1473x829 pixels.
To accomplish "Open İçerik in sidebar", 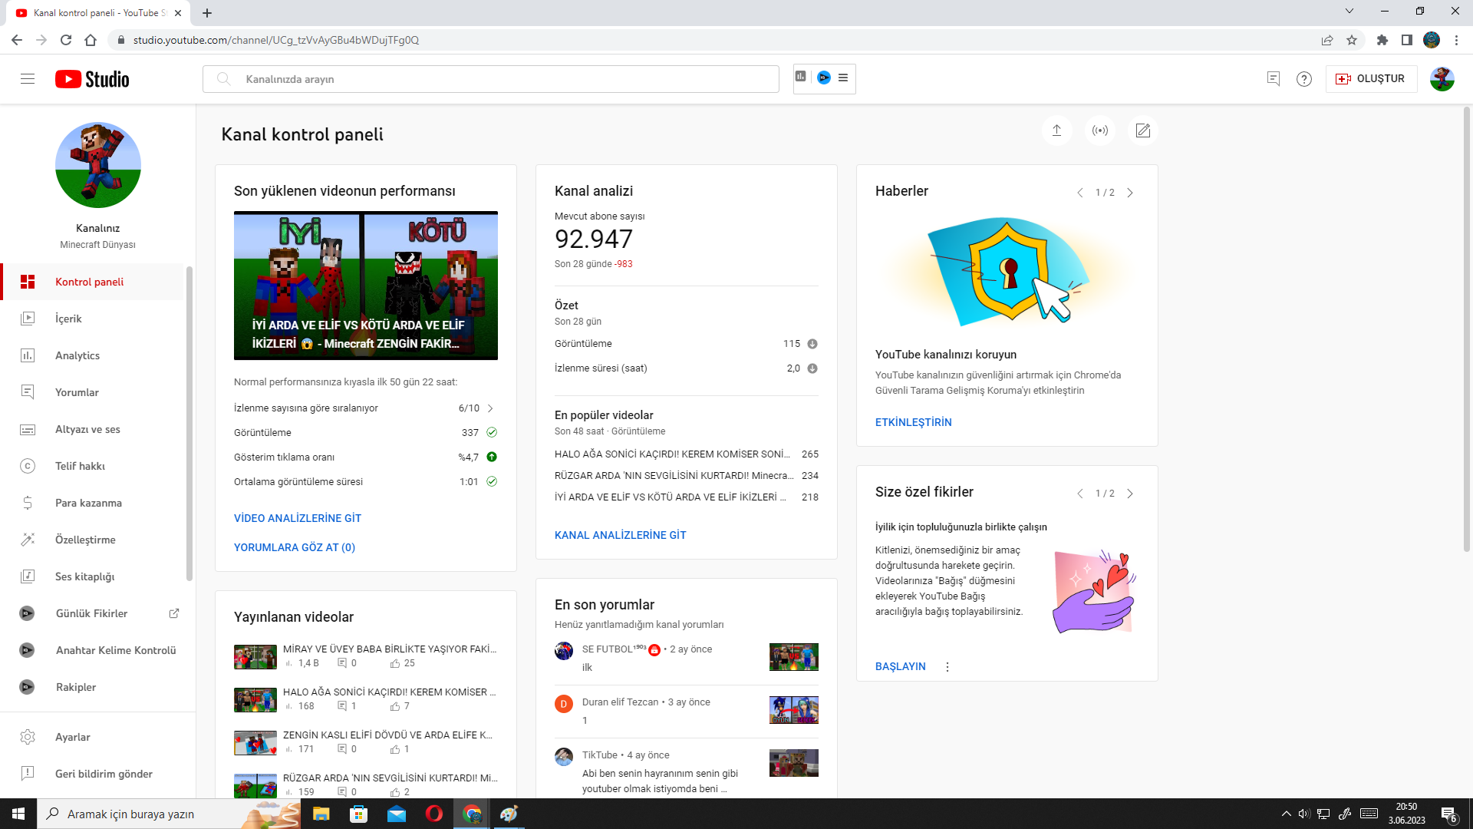I will pos(94,319).
